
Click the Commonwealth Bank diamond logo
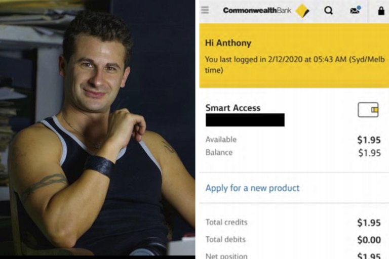pos(302,11)
